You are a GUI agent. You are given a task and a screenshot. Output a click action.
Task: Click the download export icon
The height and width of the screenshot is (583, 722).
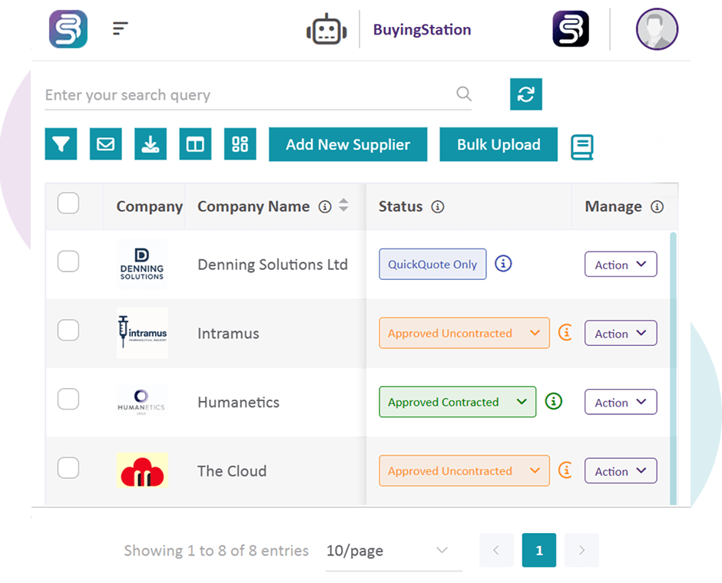pyautogui.click(x=151, y=144)
